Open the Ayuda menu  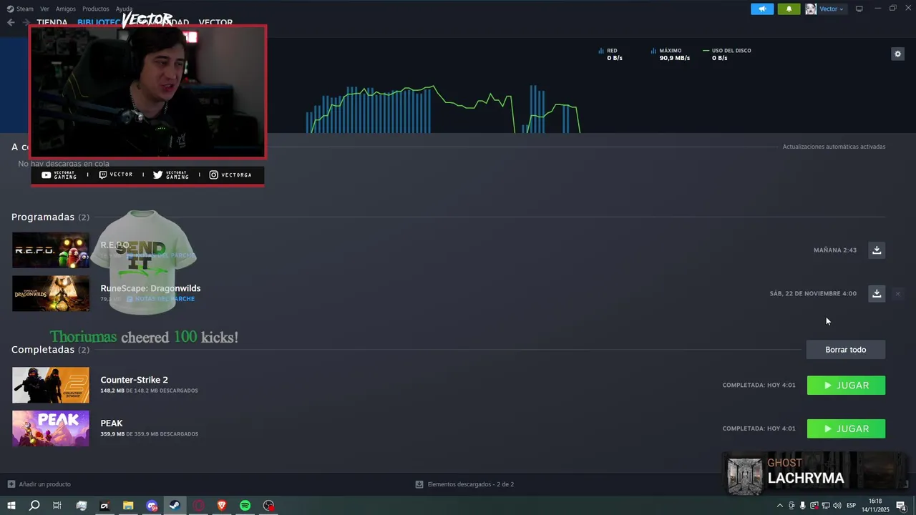click(124, 9)
